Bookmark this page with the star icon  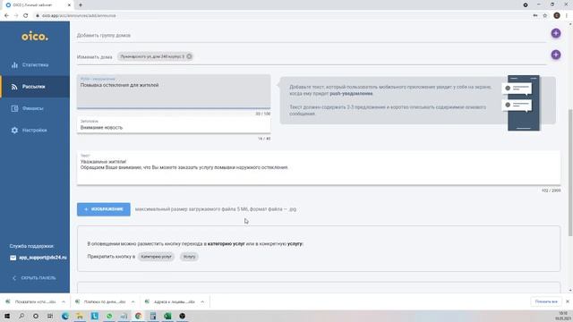(x=545, y=16)
